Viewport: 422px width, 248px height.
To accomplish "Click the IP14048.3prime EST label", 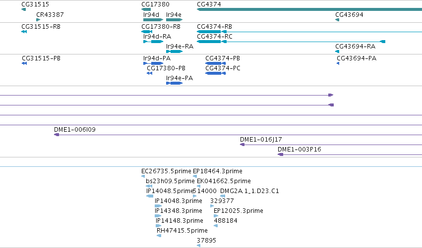I will click(179, 201).
